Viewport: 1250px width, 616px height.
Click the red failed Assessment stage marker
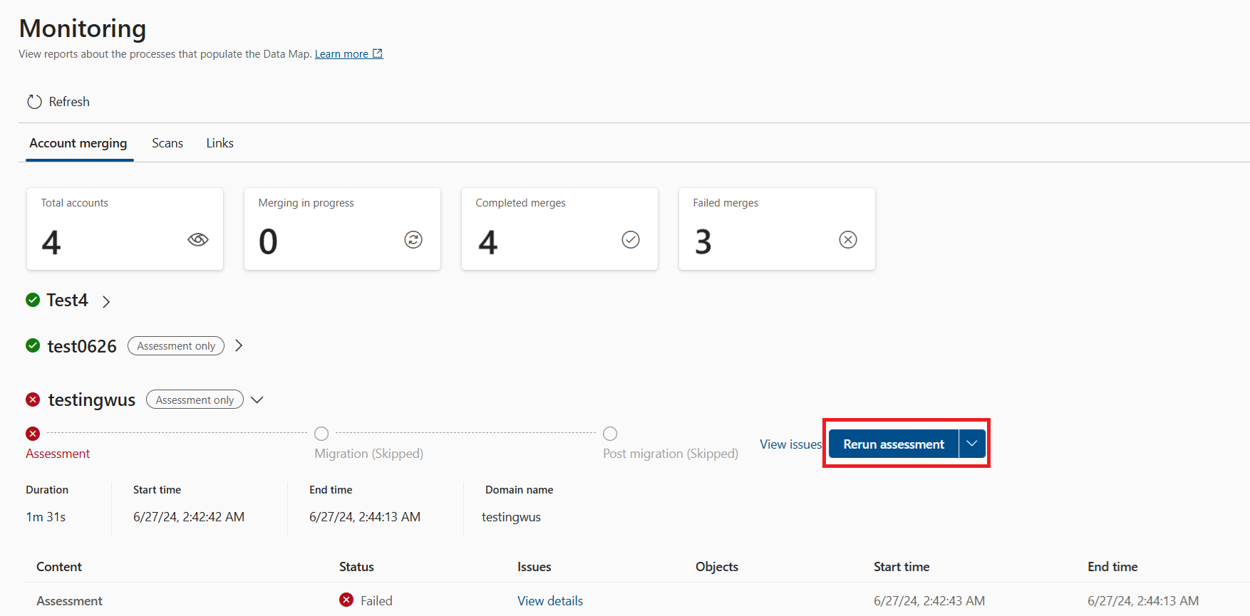(x=33, y=434)
